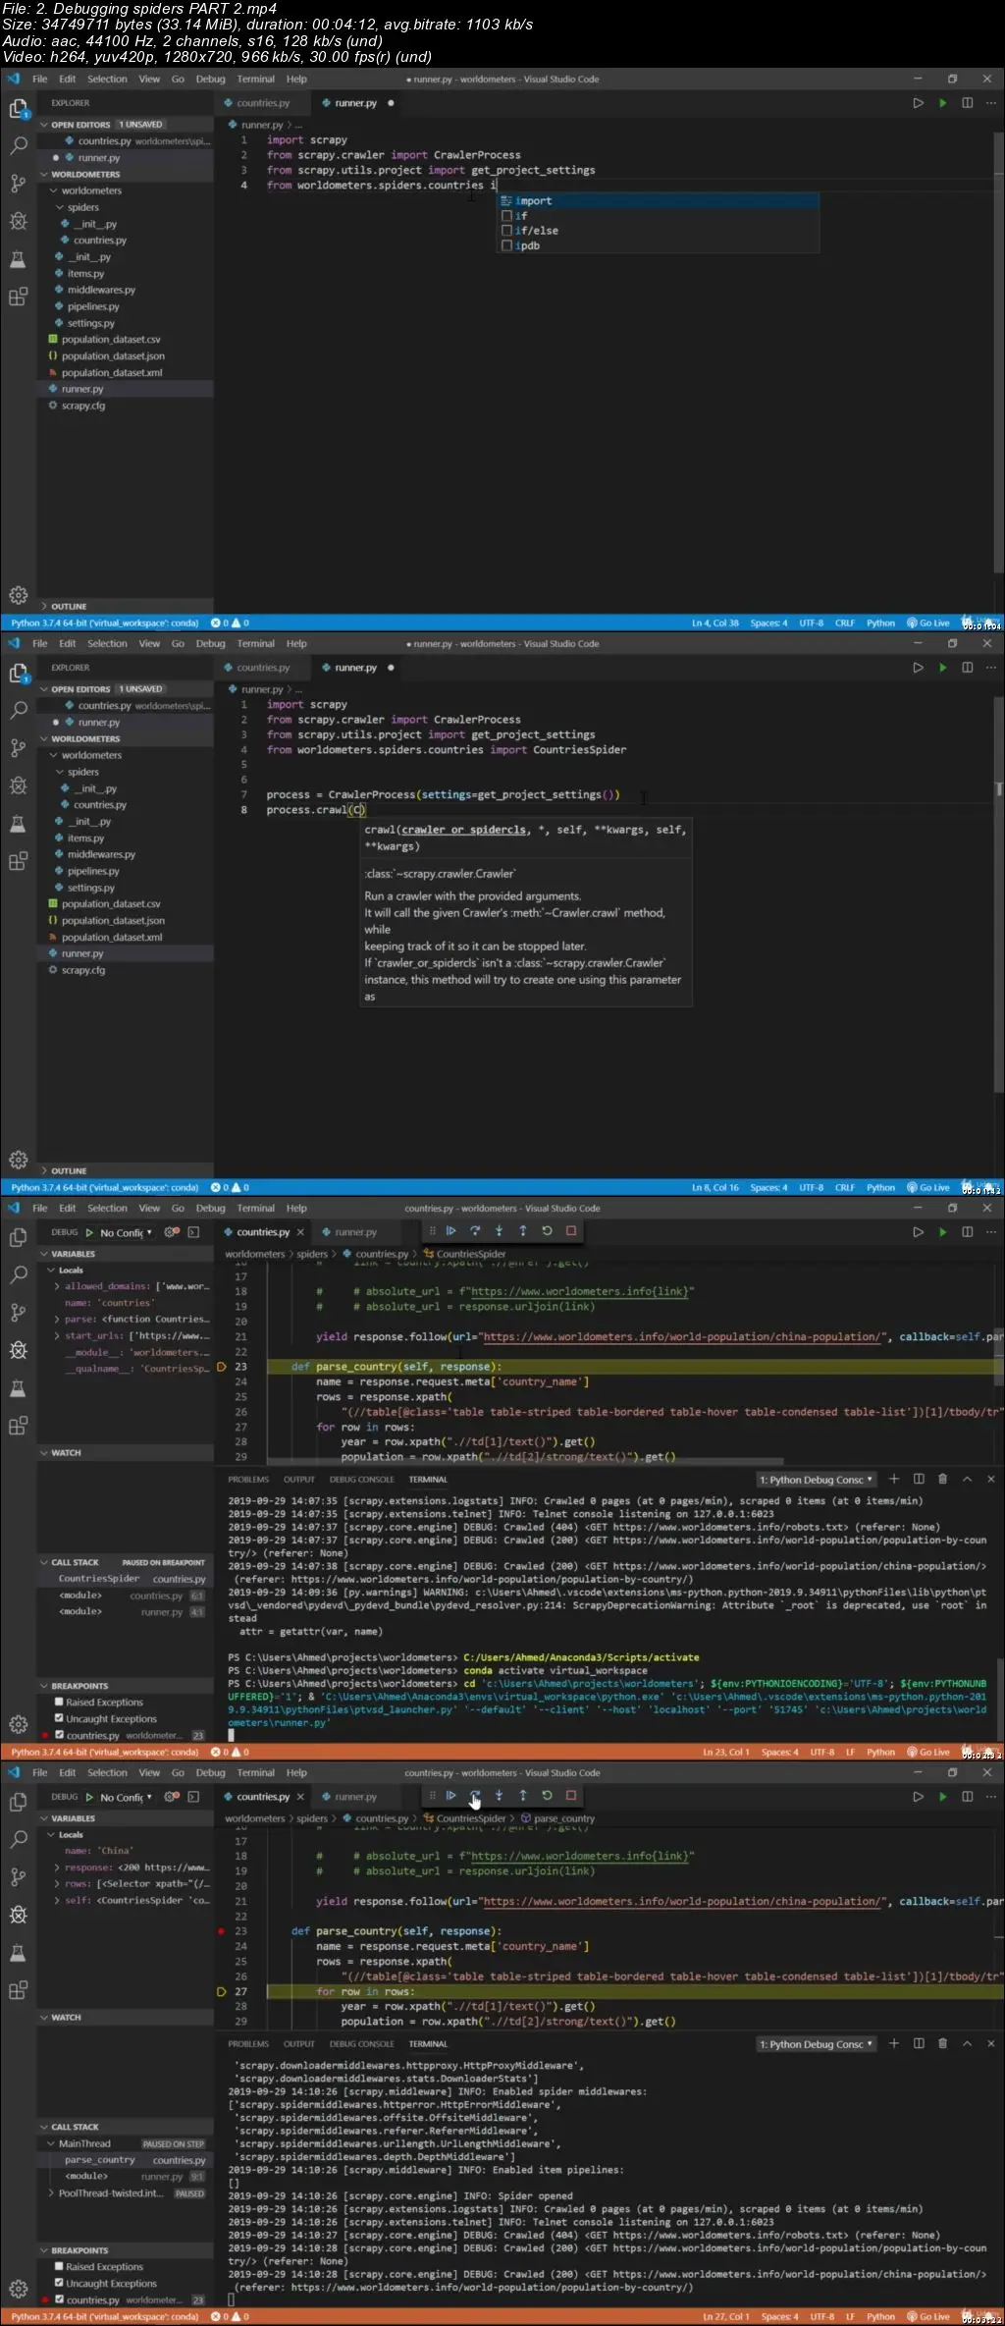Image resolution: width=1005 pixels, height=2326 pixels.
Task: Open Debug menu in the paused-on-breakpoint frame
Action: pos(210,1209)
